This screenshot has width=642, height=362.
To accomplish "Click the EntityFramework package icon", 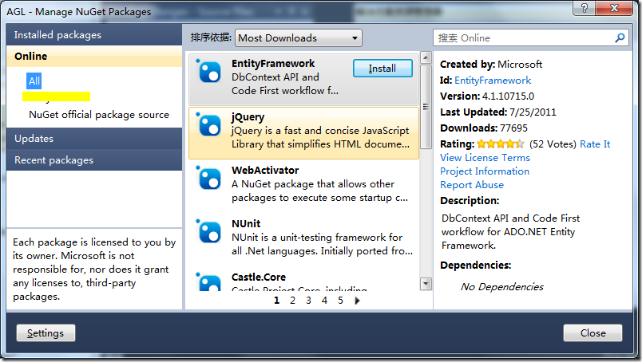I will (209, 72).
